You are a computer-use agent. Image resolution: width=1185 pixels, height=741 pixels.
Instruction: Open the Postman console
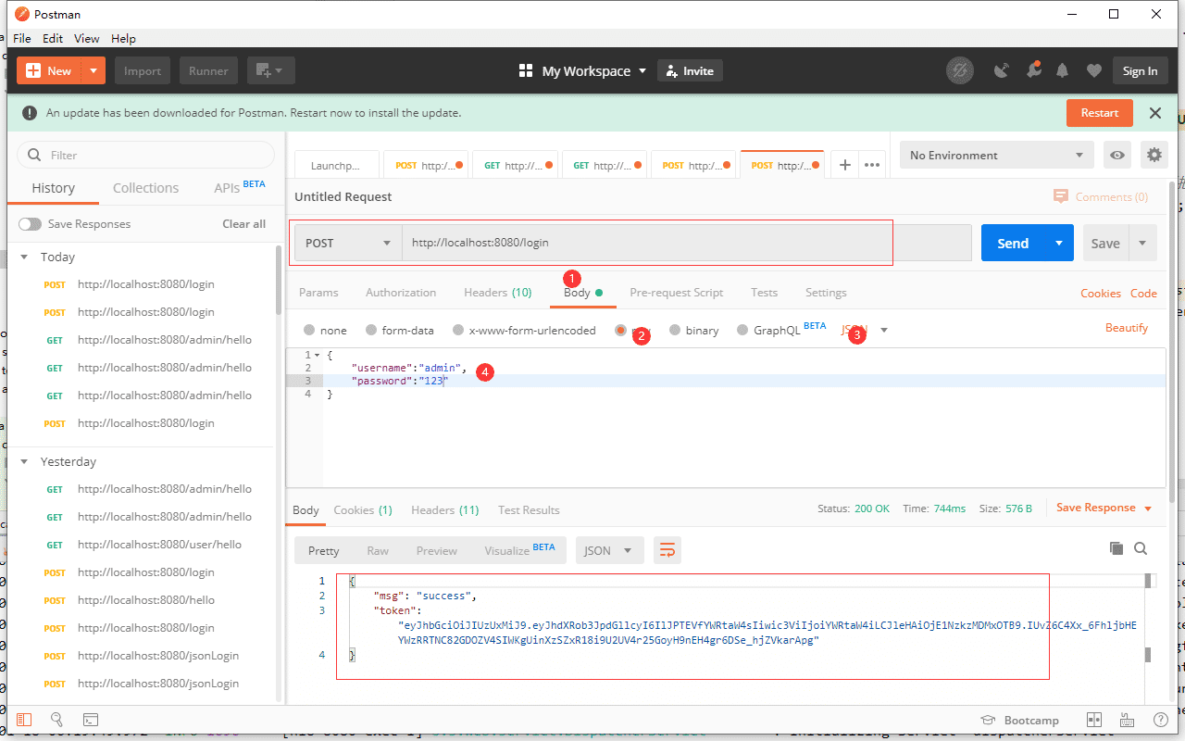(90, 720)
